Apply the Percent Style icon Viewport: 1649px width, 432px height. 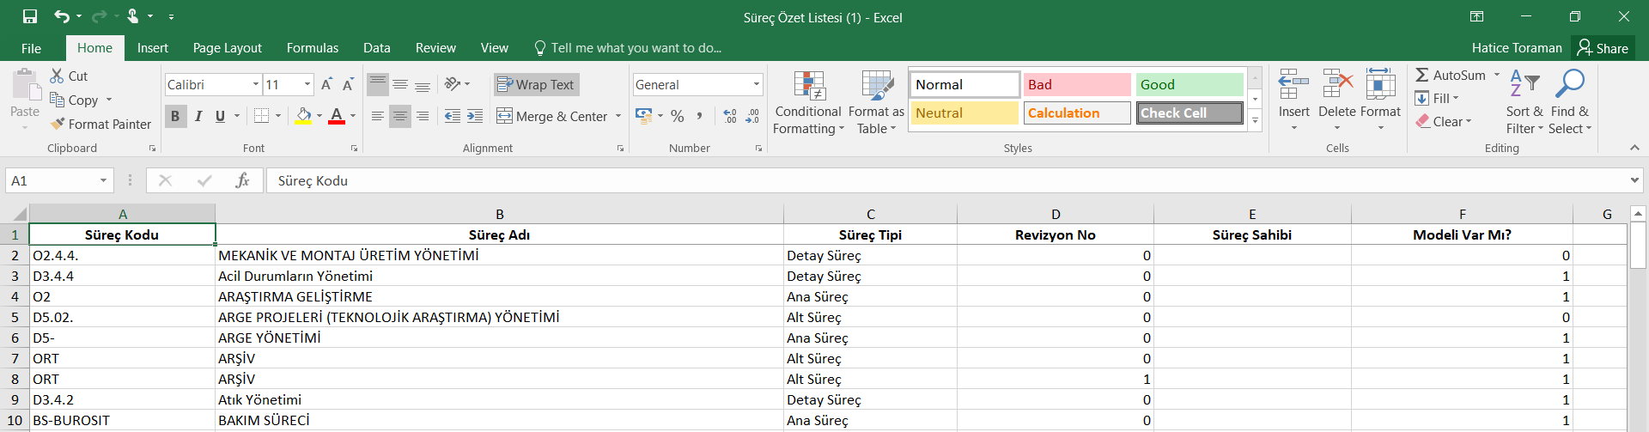pyautogui.click(x=678, y=116)
